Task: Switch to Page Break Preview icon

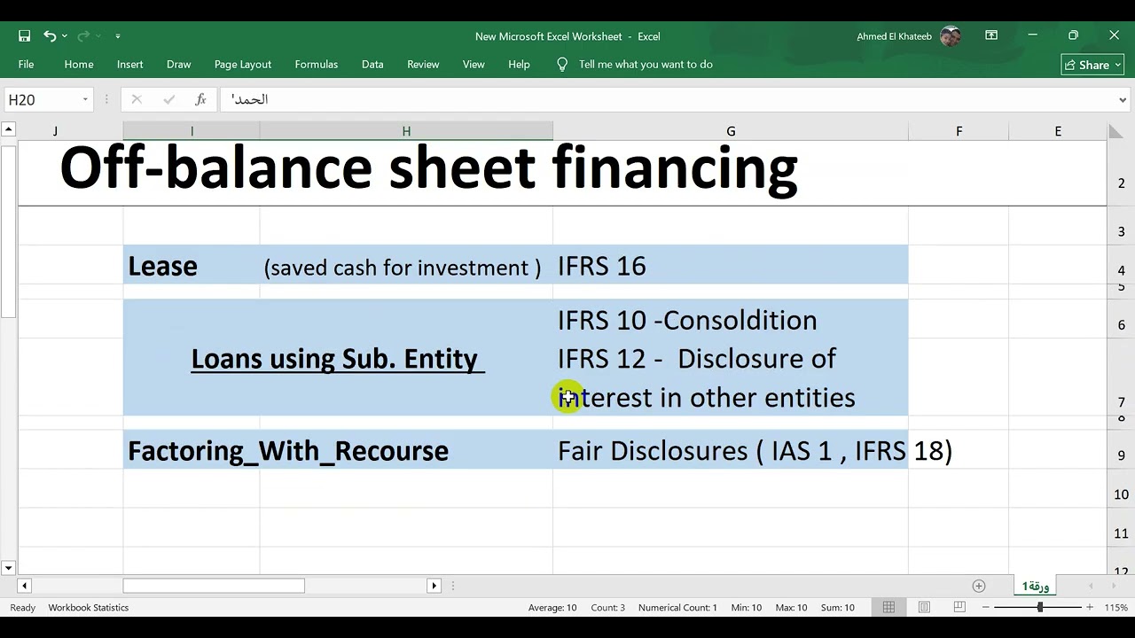Action: 959,607
